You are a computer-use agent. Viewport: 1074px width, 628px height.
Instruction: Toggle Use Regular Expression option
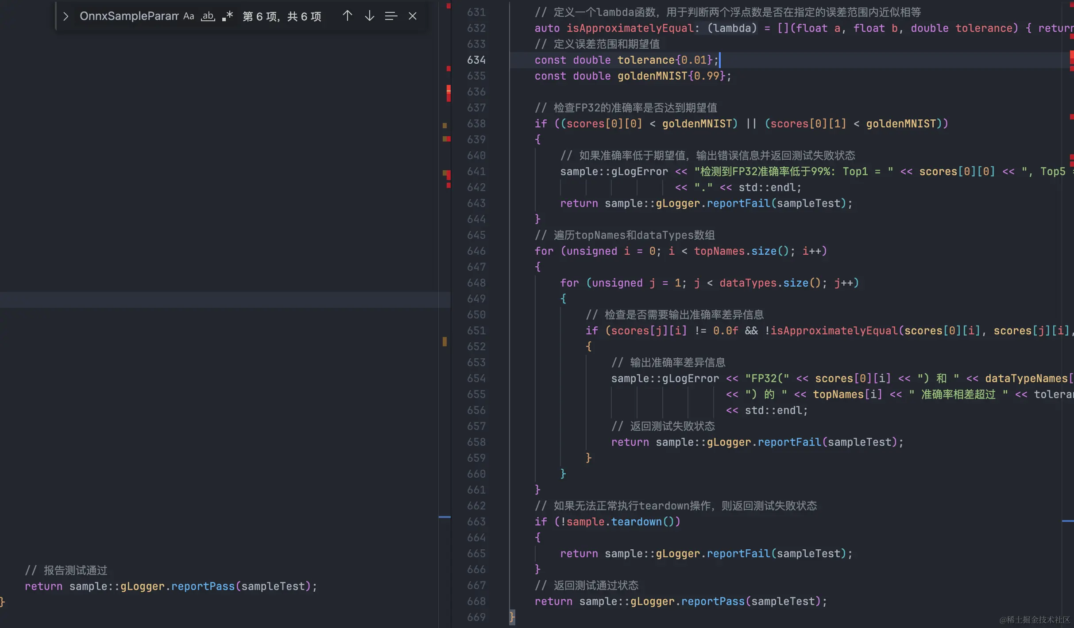[228, 16]
